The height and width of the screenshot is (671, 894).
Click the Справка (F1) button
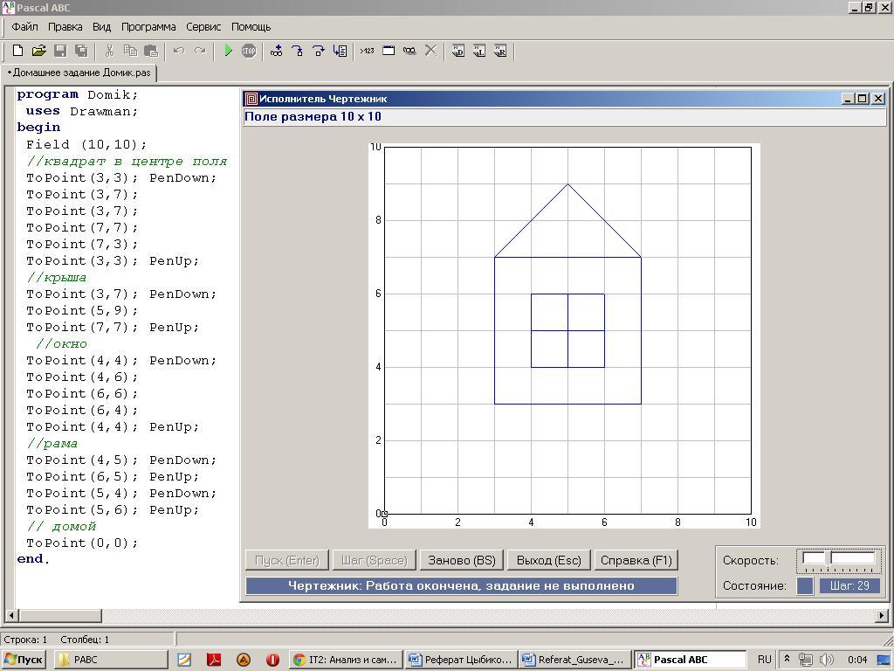pos(636,560)
